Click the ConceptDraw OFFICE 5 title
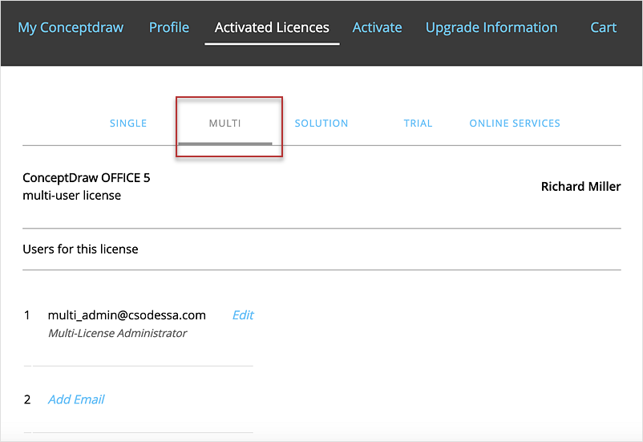 (87, 178)
